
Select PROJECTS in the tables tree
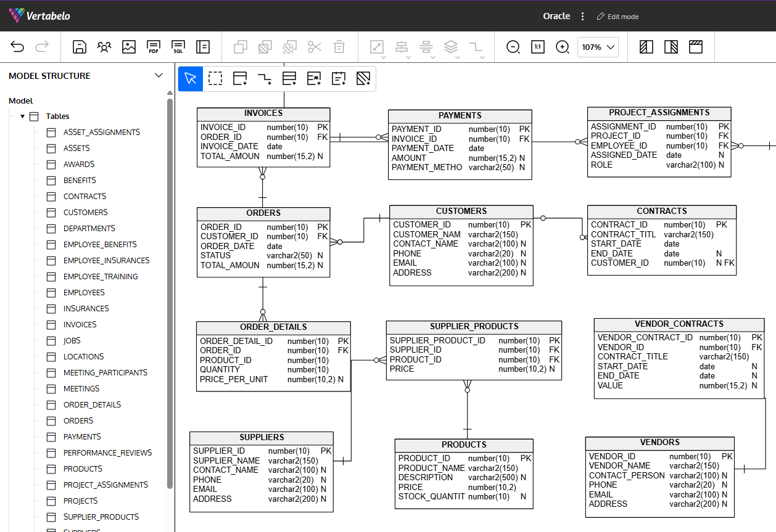(x=81, y=501)
